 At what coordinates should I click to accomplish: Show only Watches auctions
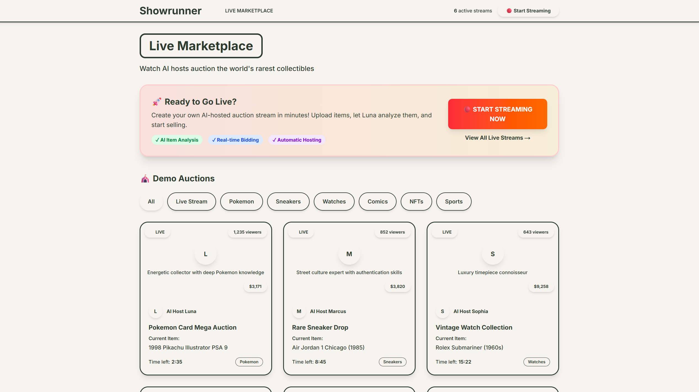point(334,202)
